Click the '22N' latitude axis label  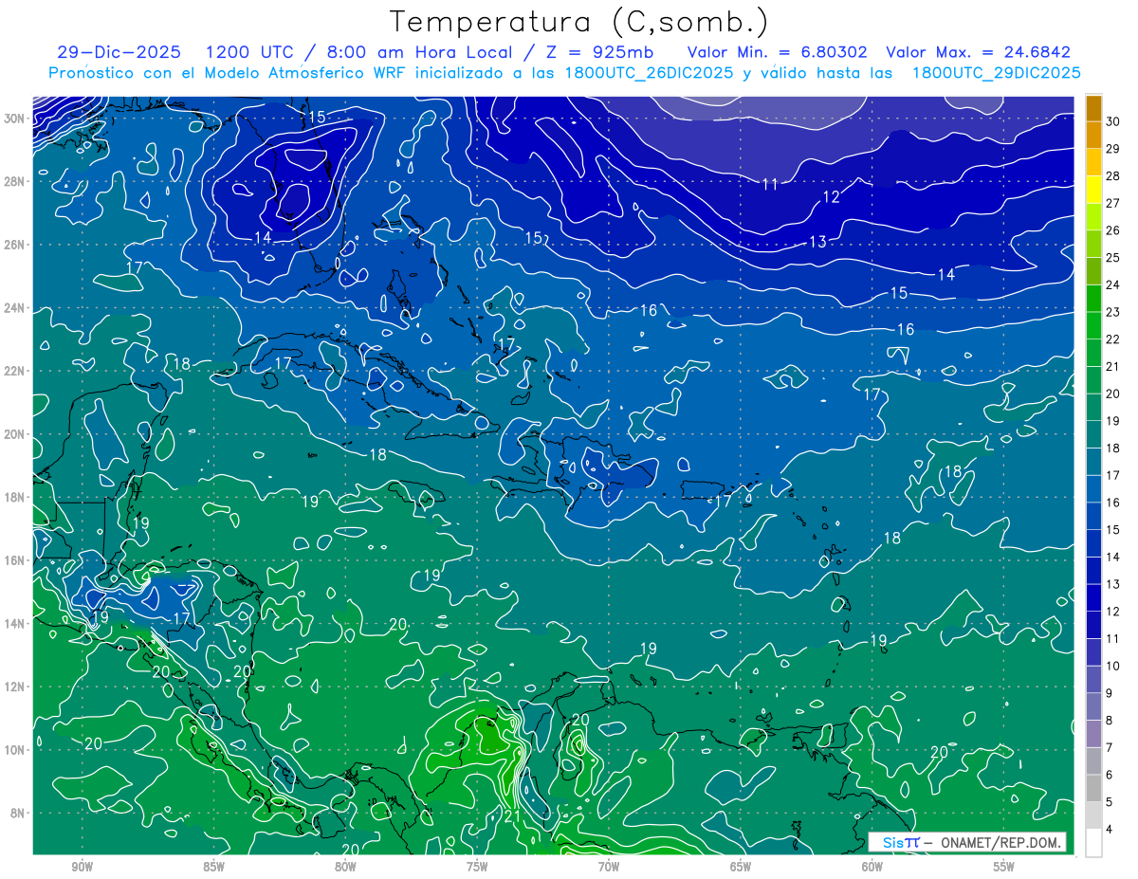pyautogui.click(x=14, y=371)
